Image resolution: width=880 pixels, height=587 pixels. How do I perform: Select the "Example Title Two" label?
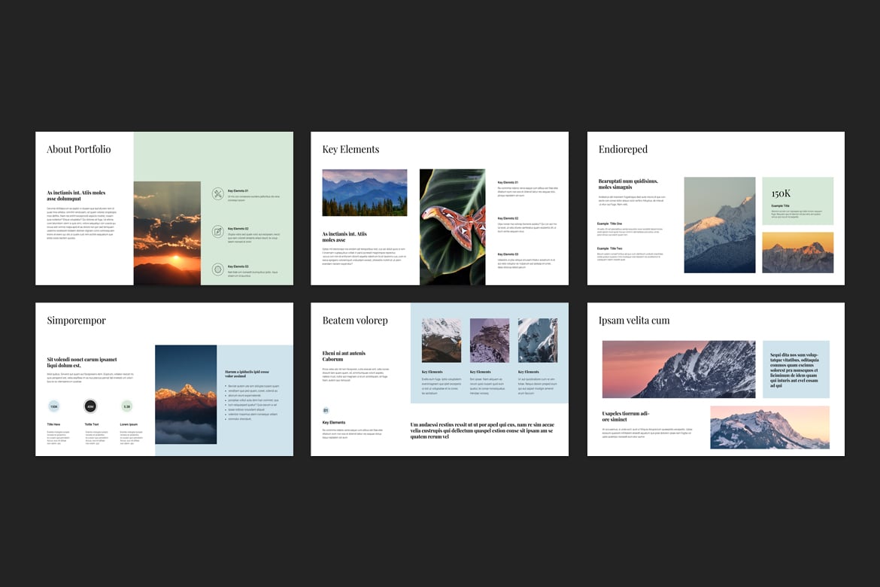(609, 248)
